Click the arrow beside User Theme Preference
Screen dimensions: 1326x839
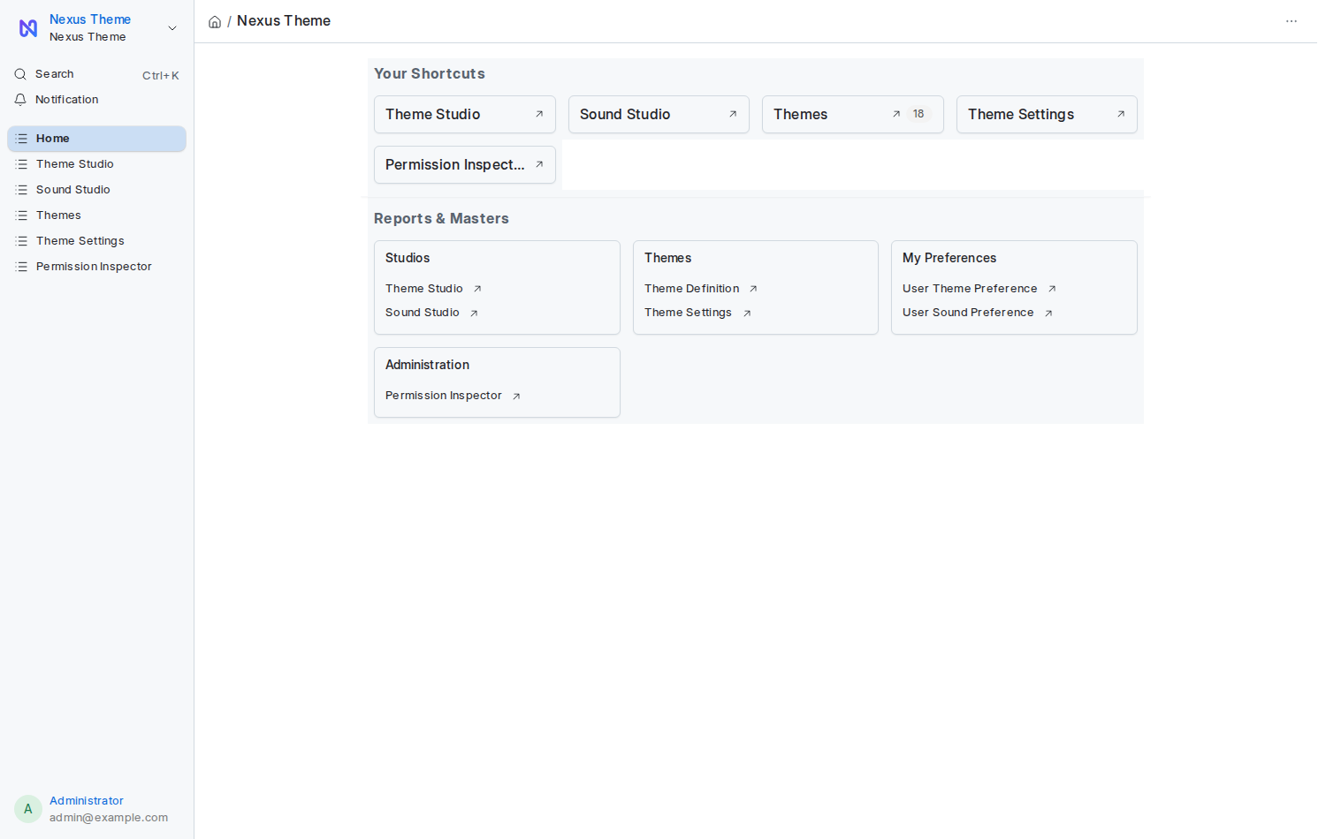tap(1052, 290)
